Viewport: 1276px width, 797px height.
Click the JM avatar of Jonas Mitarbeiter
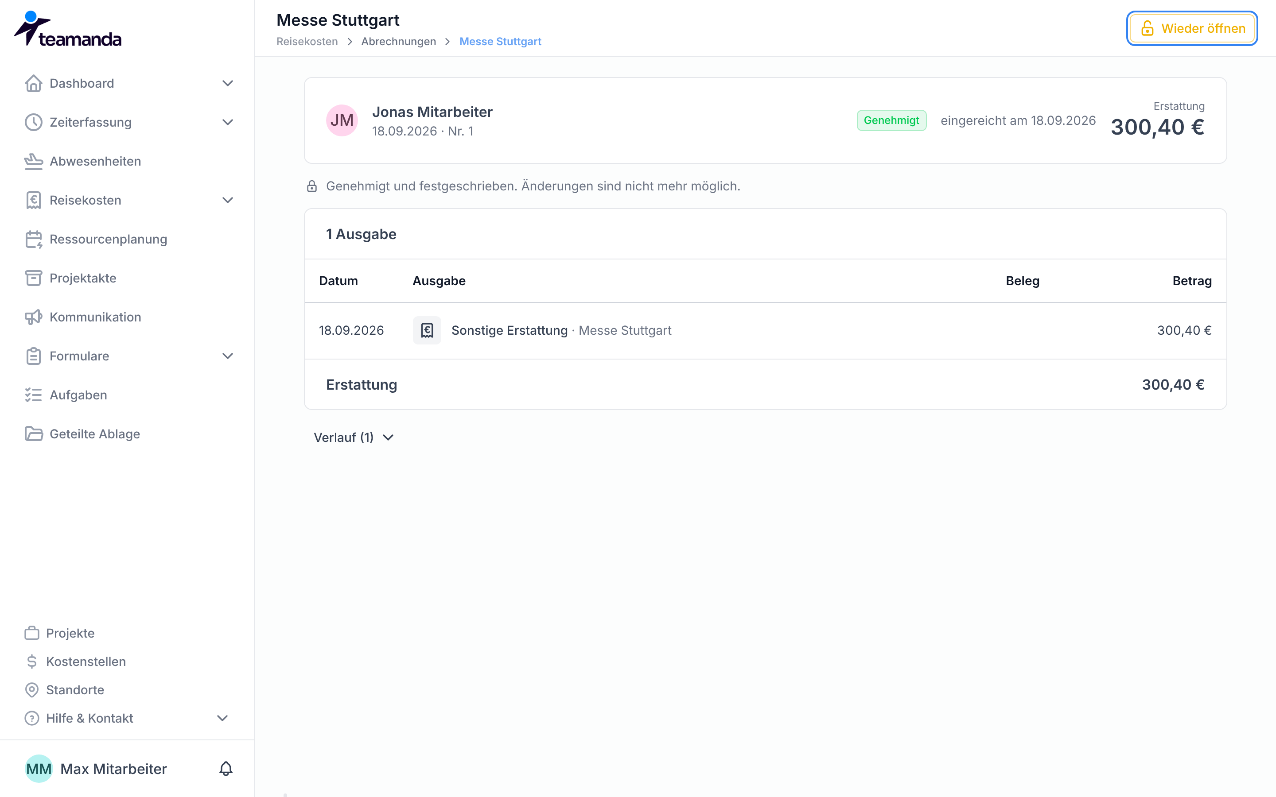coord(342,120)
